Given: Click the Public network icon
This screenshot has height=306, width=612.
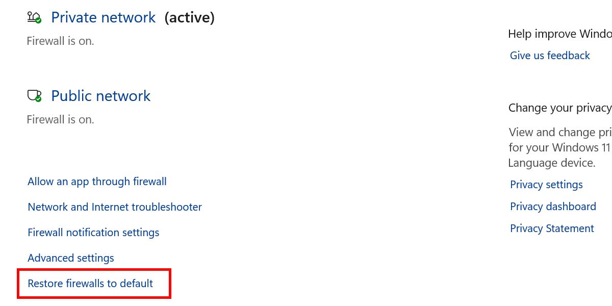Looking at the screenshot, I should [x=34, y=95].
